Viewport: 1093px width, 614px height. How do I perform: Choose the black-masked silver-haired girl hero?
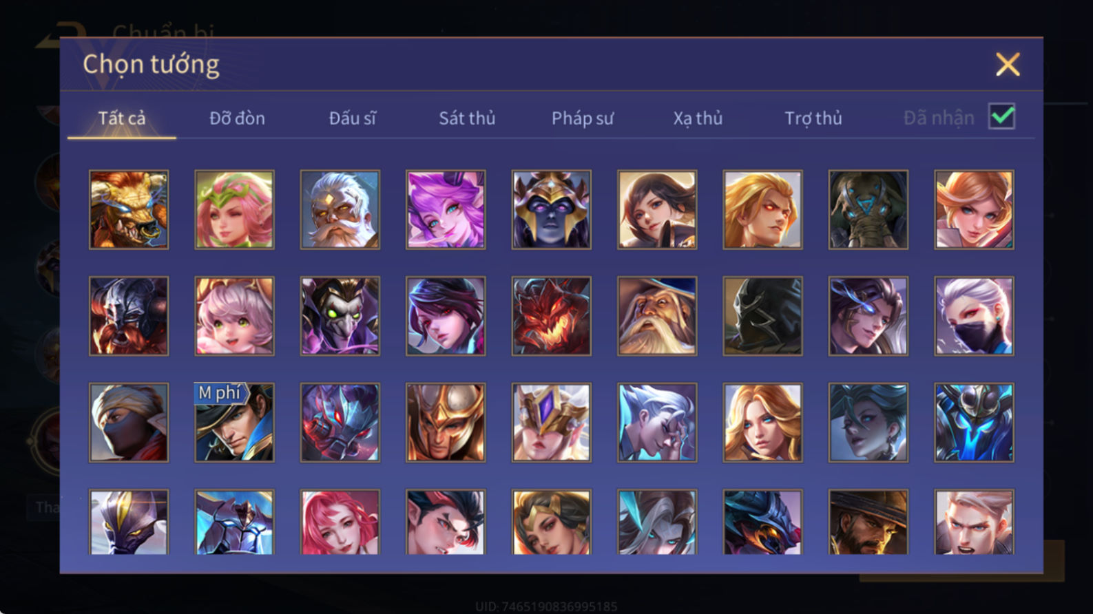click(x=975, y=316)
